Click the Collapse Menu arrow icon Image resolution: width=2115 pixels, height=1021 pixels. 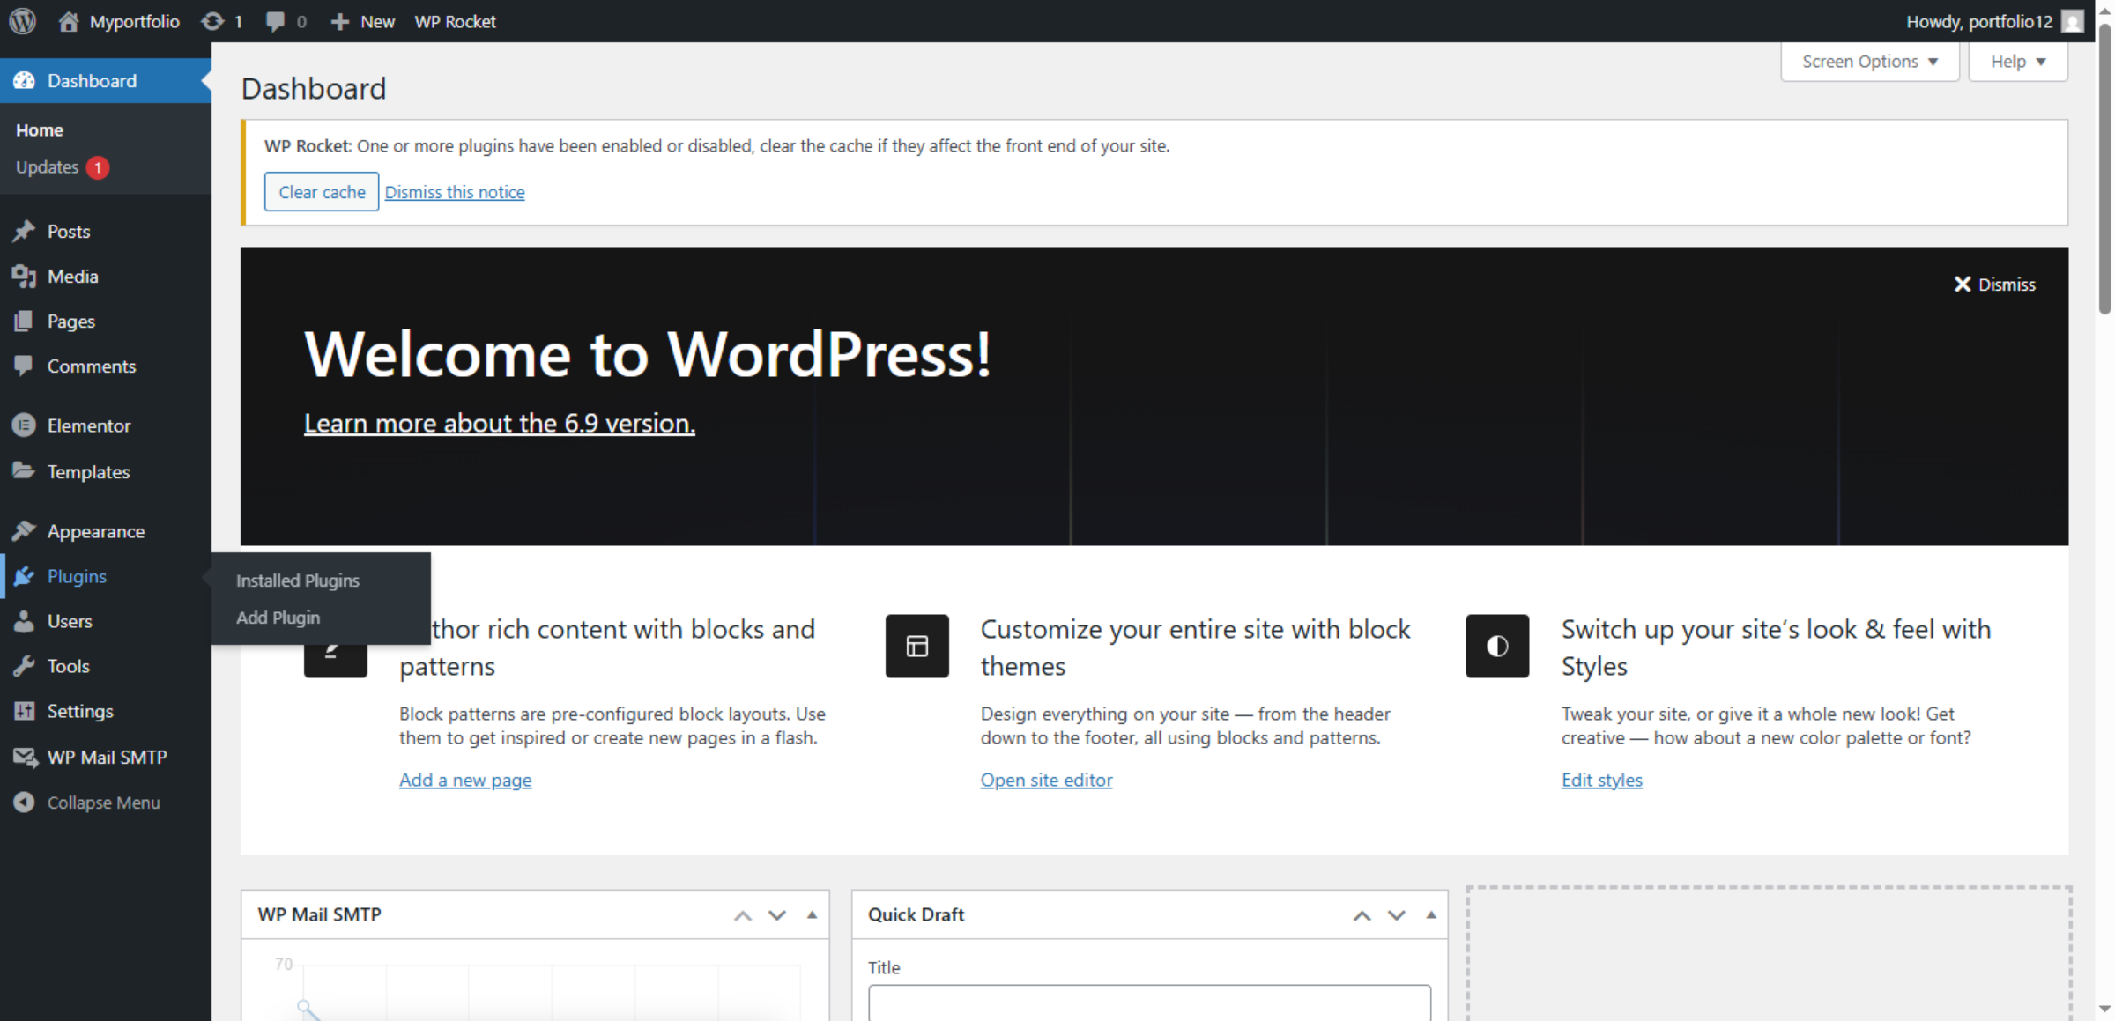25,802
